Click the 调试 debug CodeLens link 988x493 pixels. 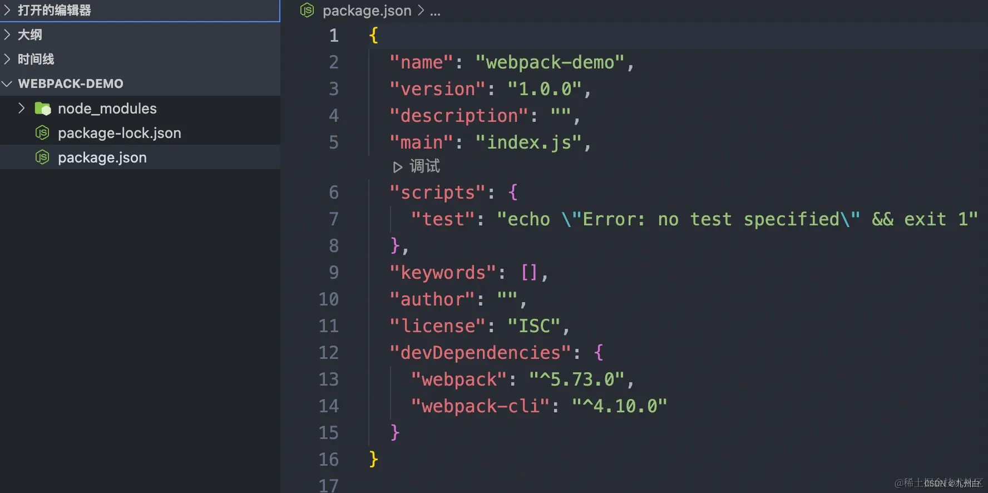[424, 166]
